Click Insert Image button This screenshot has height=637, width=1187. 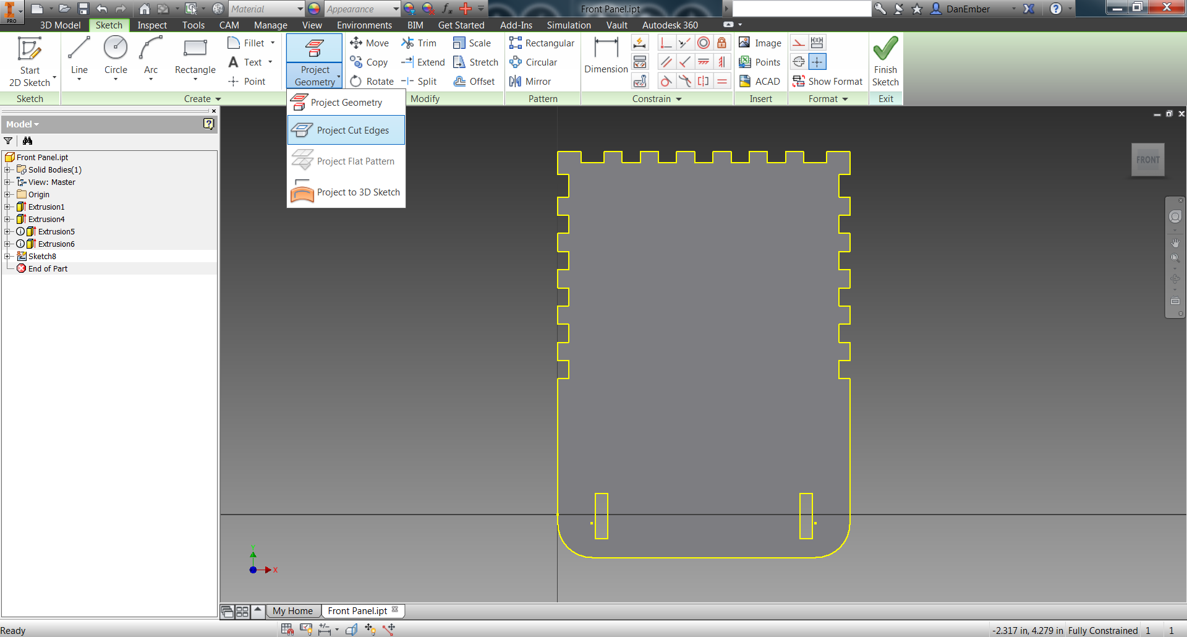tap(760, 43)
